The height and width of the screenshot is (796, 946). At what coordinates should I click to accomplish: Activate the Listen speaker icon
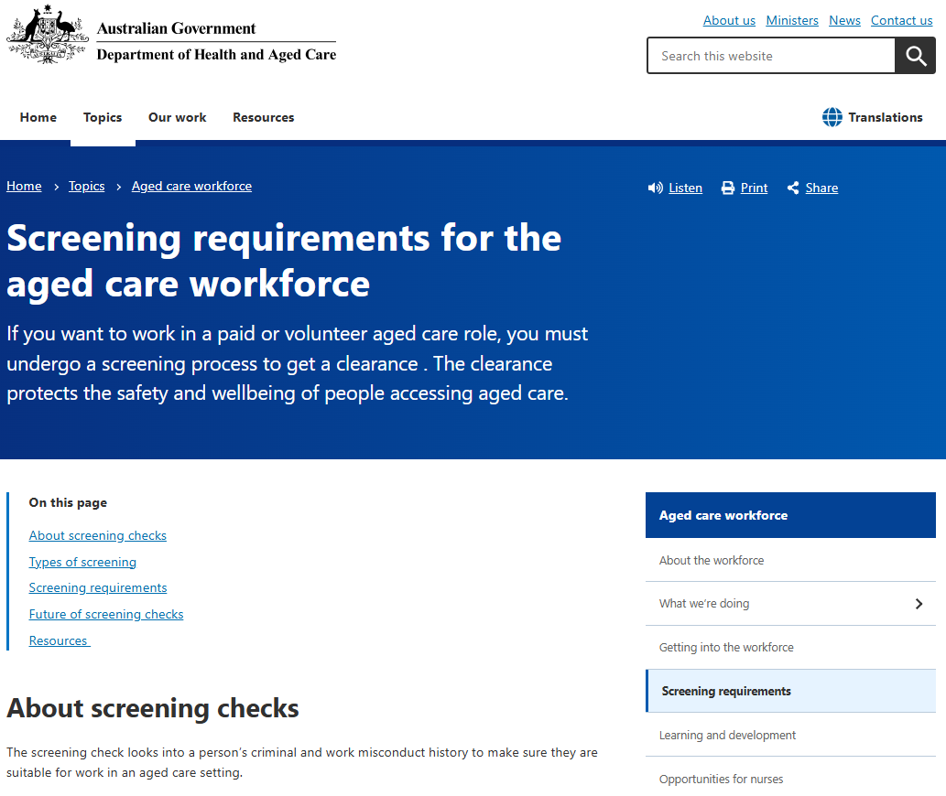pos(656,188)
